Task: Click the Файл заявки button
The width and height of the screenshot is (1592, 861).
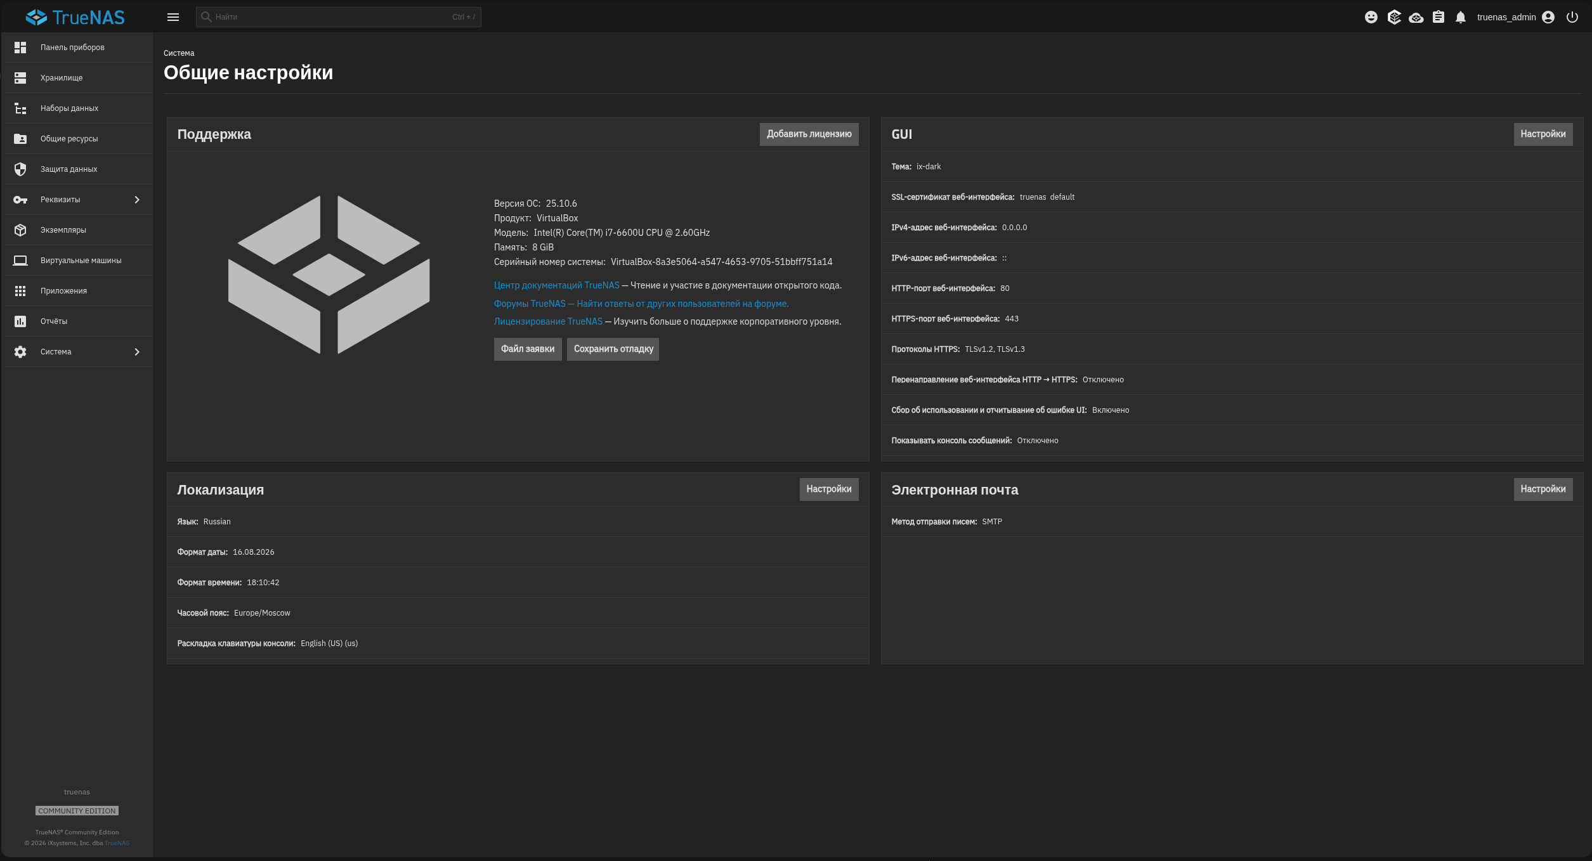Action: pos(528,349)
